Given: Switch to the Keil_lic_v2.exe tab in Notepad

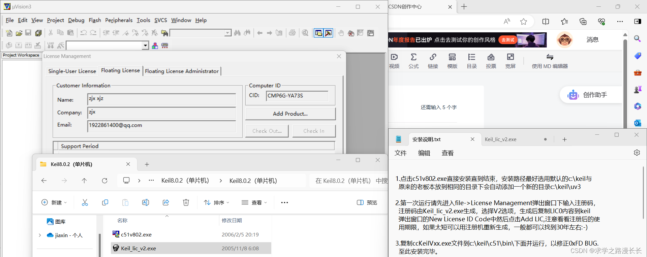Looking at the screenshot, I should (x=500, y=139).
